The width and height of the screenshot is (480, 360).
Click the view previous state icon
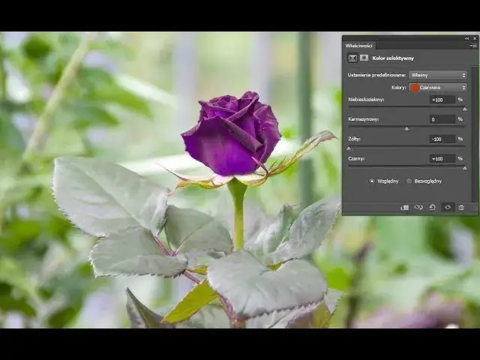coord(418,207)
